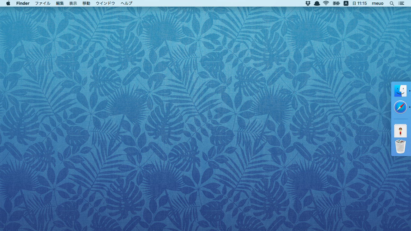This screenshot has width=411, height=231.
Task: Open Spotlight search magnifier
Action: point(392,3)
